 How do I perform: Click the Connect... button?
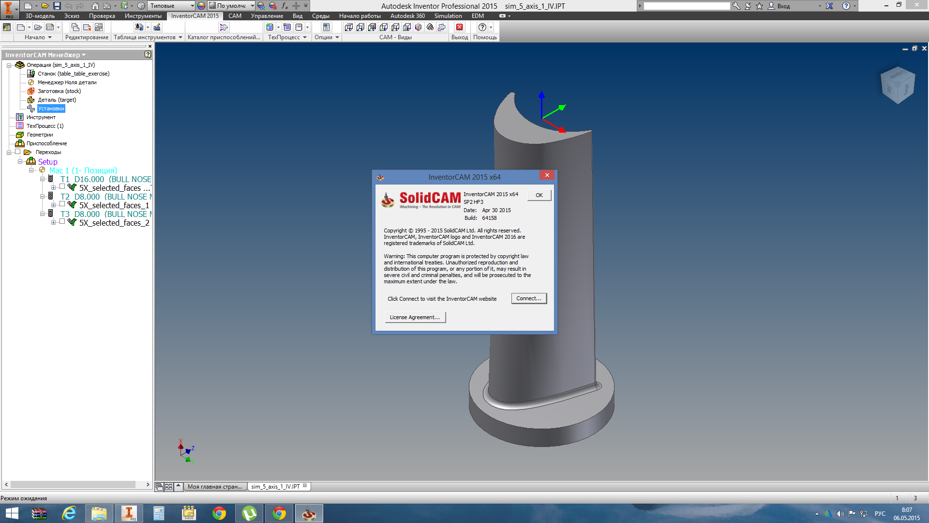pos(529,298)
